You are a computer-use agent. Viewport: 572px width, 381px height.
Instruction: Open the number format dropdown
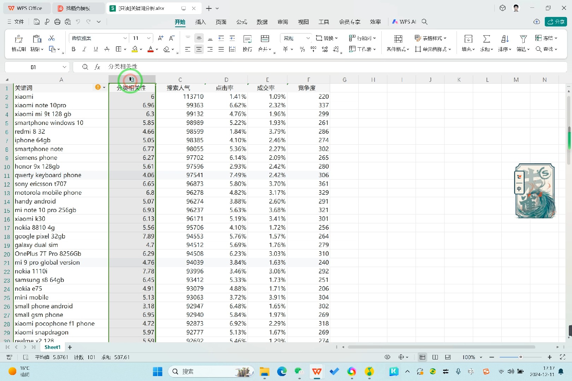pyautogui.click(x=308, y=38)
